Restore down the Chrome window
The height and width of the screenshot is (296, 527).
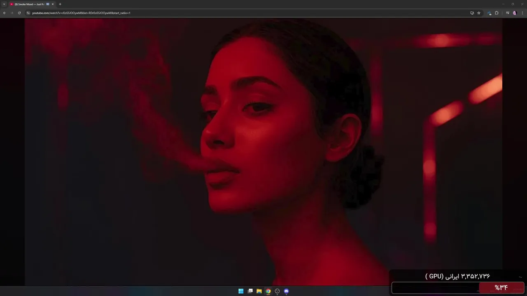513,4
